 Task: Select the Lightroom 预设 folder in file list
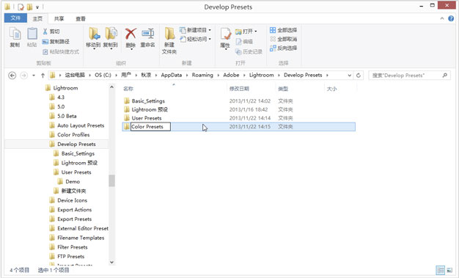click(x=150, y=109)
